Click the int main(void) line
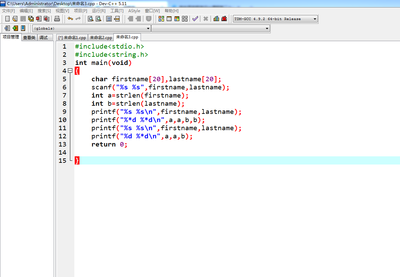Image resolution: width=400 pixels, height=277 pixels. pos(103,63)
